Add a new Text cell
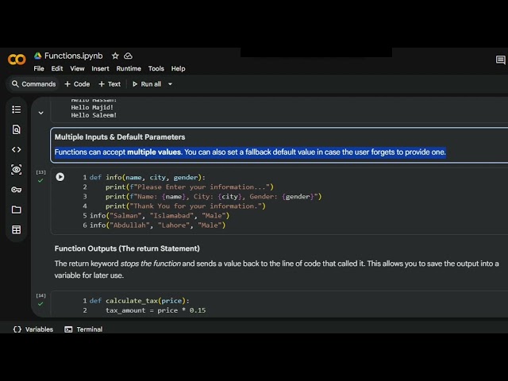This screenshot has height=381, width=508. click(110, 84)
